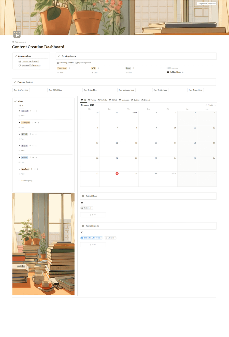The width and height of the screenshot is (229, 337).
Task: Click New Discord Idea button
Action: tap(195, 90)
